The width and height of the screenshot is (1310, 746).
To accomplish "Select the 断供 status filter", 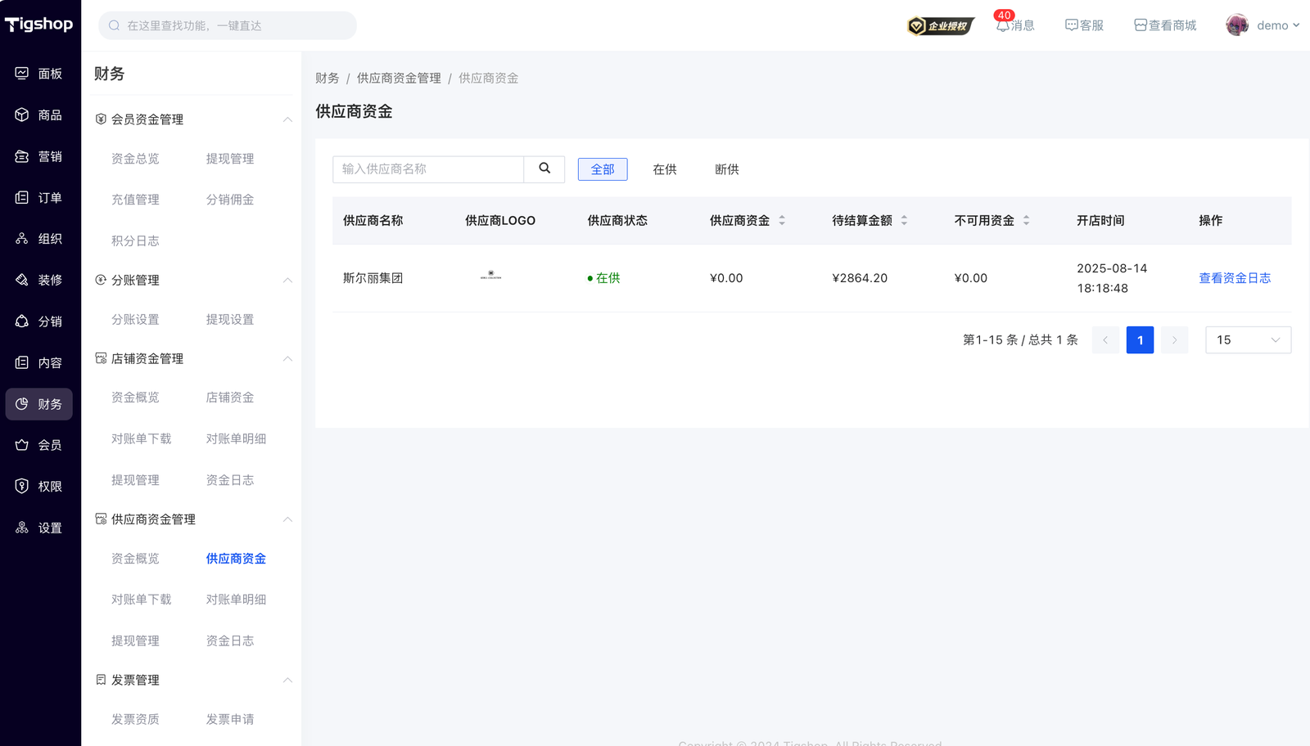I will pyautogui.click(x=726, y=169).
